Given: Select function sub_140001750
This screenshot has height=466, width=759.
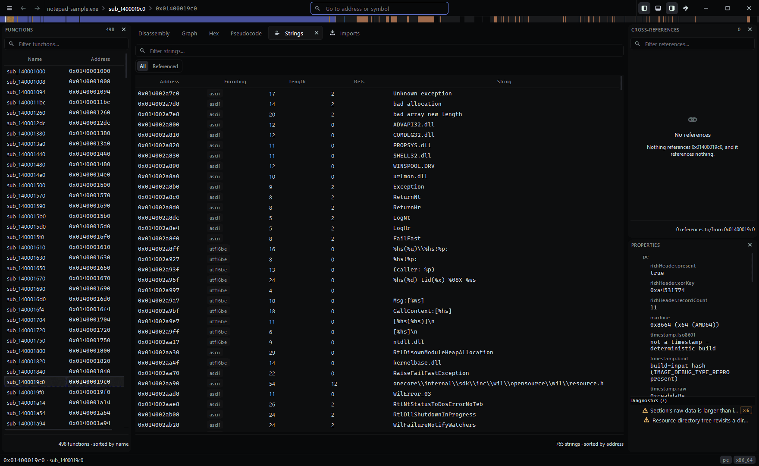Looking at the screenshot, I should (65, 340).
